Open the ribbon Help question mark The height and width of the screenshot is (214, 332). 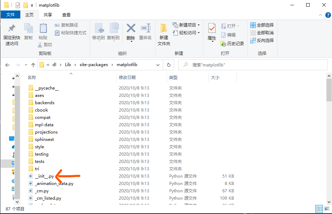328,15
